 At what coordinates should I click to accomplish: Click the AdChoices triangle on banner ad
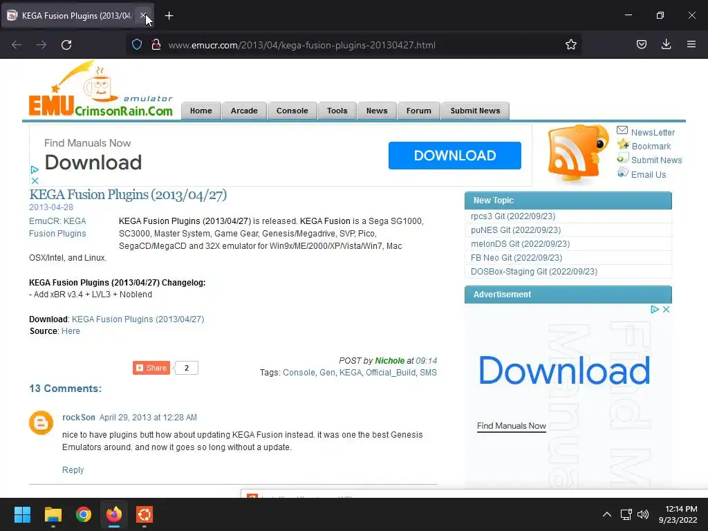pos(35,170)
